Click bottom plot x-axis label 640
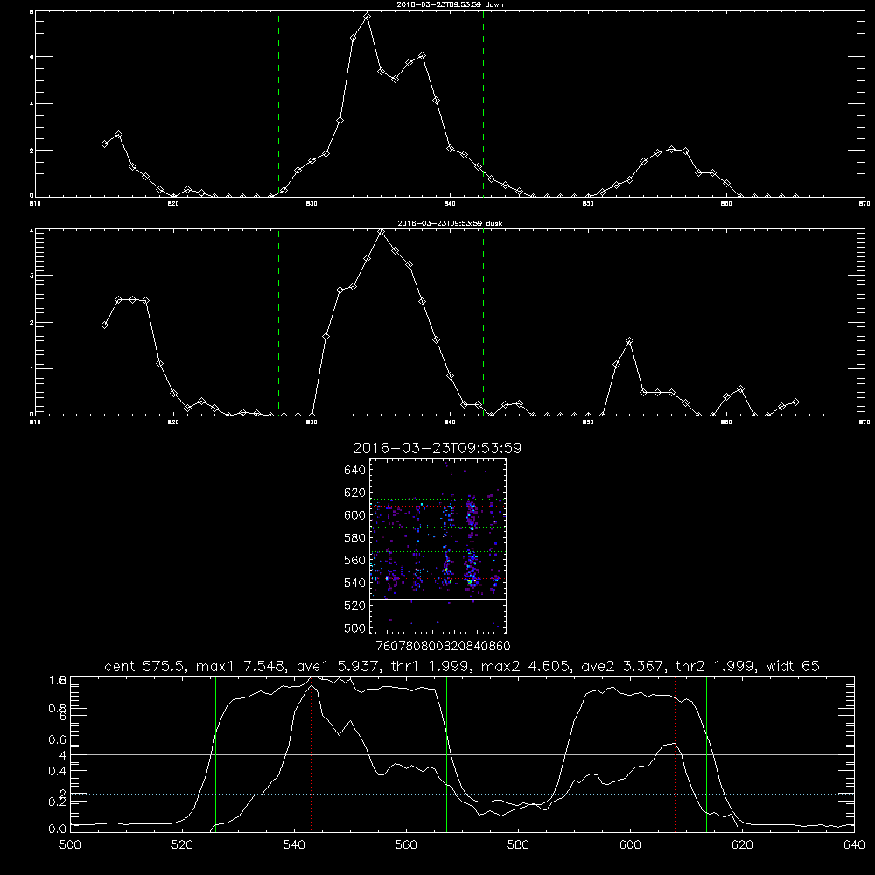The width and height of the screenshot is (875, 875). pos(854,845)
